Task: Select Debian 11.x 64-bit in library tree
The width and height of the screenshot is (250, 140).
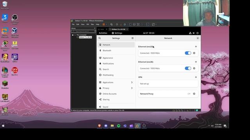Action: 86,37
